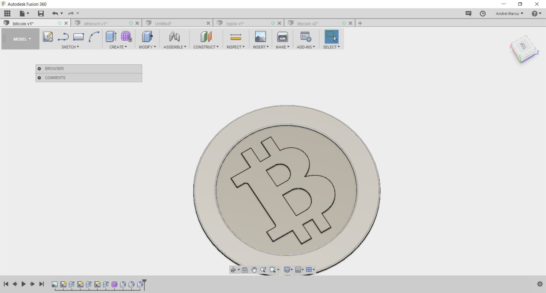Expand the MODIFY menu
Screen dimensions: 546x293
pyautogui.click(x=147, y=47)
